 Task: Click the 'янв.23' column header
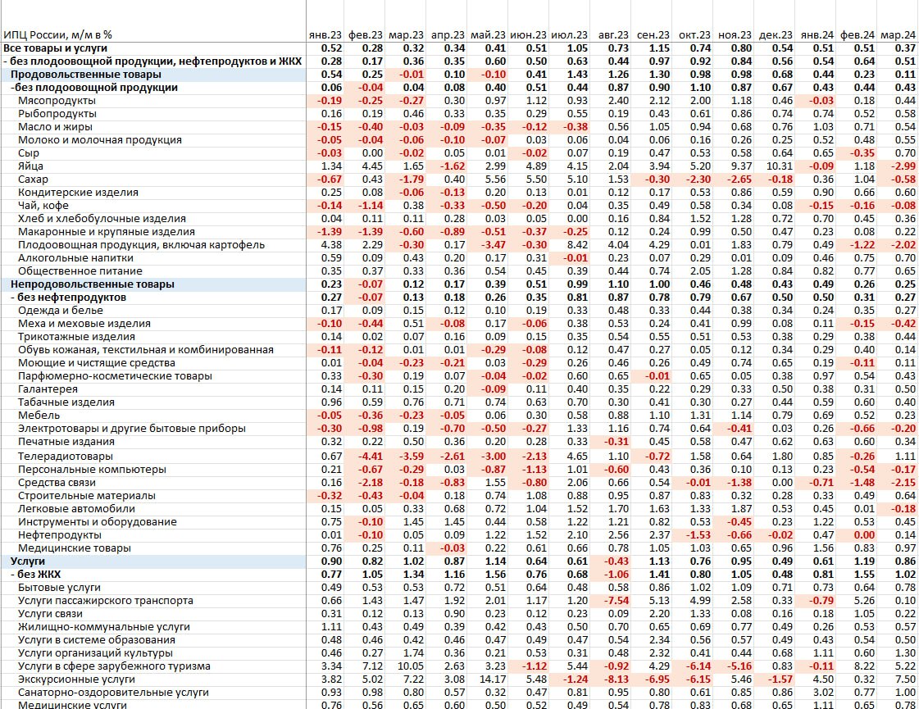pos(325,35)
